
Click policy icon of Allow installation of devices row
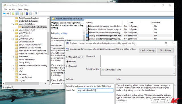pyautogui.click(x=87, y=29)
